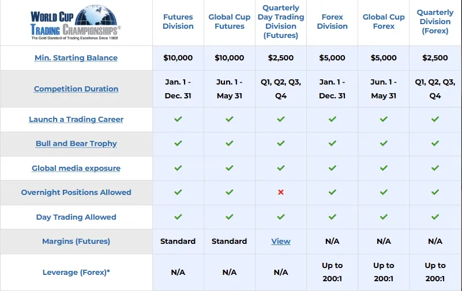Click the Leverage (Forex)* row label
This screenshot has height=291, width=462.
click(76, 272)
